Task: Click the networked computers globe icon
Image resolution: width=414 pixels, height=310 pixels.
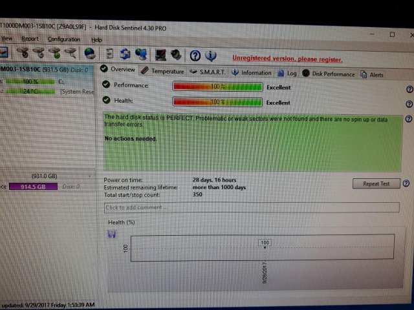Action: click(x=141, y=54)
